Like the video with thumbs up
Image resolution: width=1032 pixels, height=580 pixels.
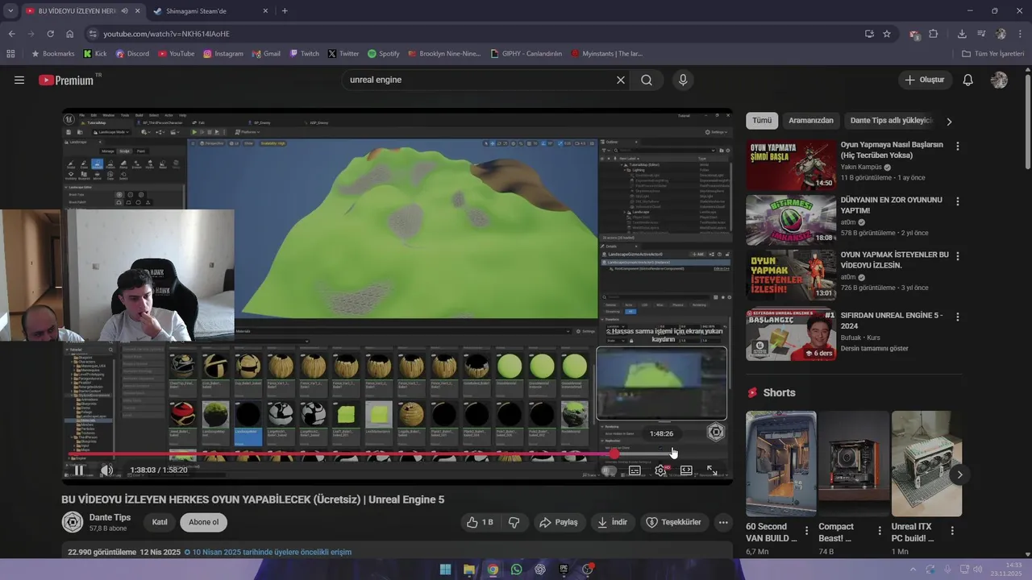[x=480, y=522]
